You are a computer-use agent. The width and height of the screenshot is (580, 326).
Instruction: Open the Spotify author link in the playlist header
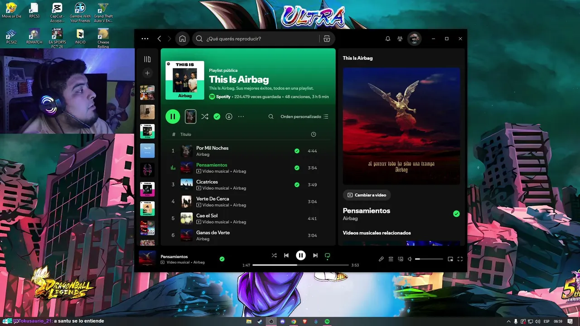click(223, 97)
